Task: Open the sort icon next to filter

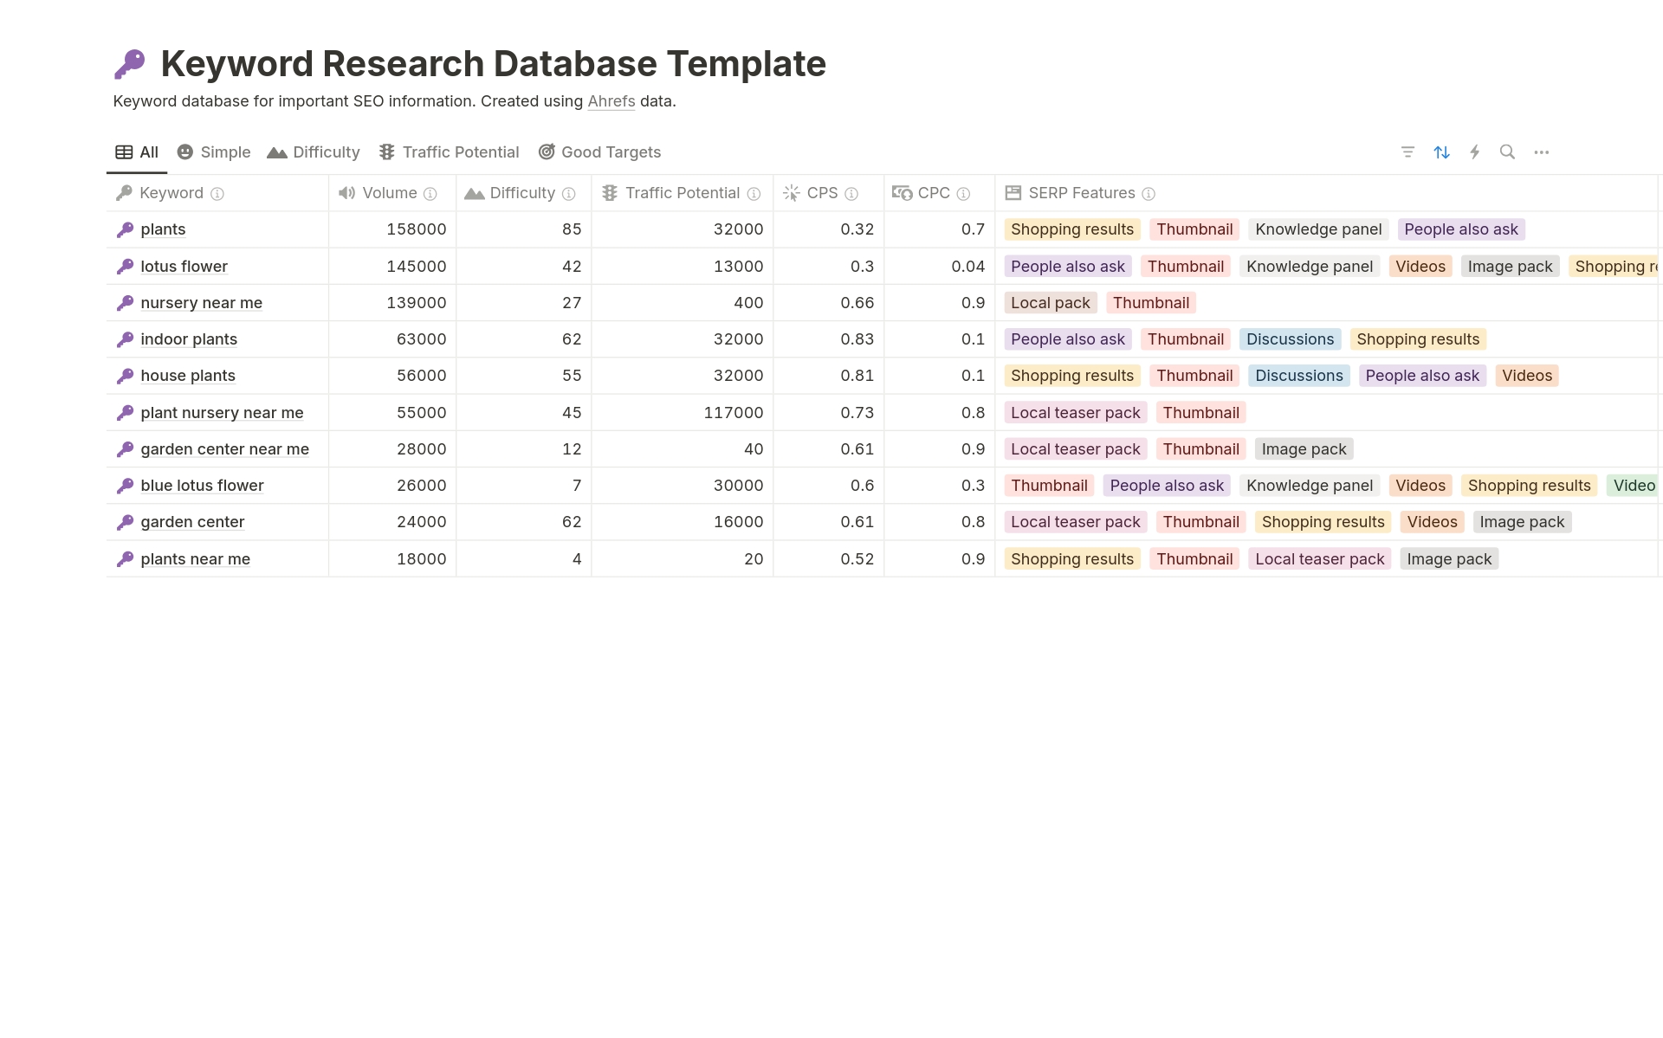Action: [1441, 152]
